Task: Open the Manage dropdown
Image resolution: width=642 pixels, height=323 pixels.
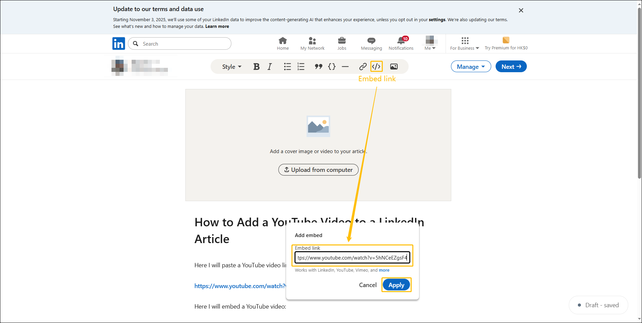Action: 471,66
